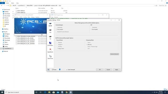Refresh the bios folder view
This screenshot has height=94, width=168.
tap(157, 5)
